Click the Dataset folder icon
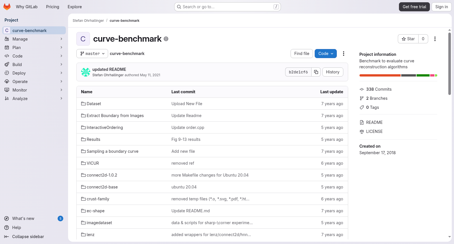Image resolution: width=454 pixels, height=244 pixels. (83, 104)
